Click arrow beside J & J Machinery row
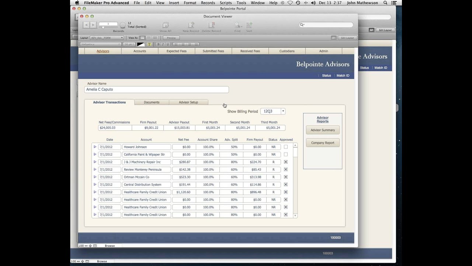Image resolution: width=472 pixels, height=266 pixels. [x=95, y=162]
